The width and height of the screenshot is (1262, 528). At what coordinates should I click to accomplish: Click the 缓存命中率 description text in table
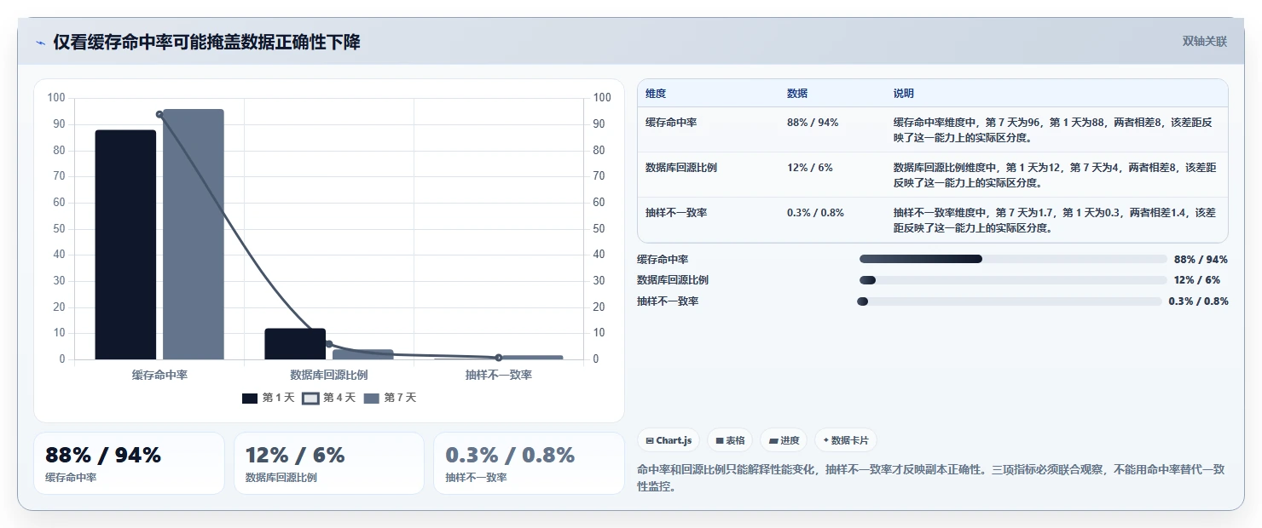coord(1053,129)
